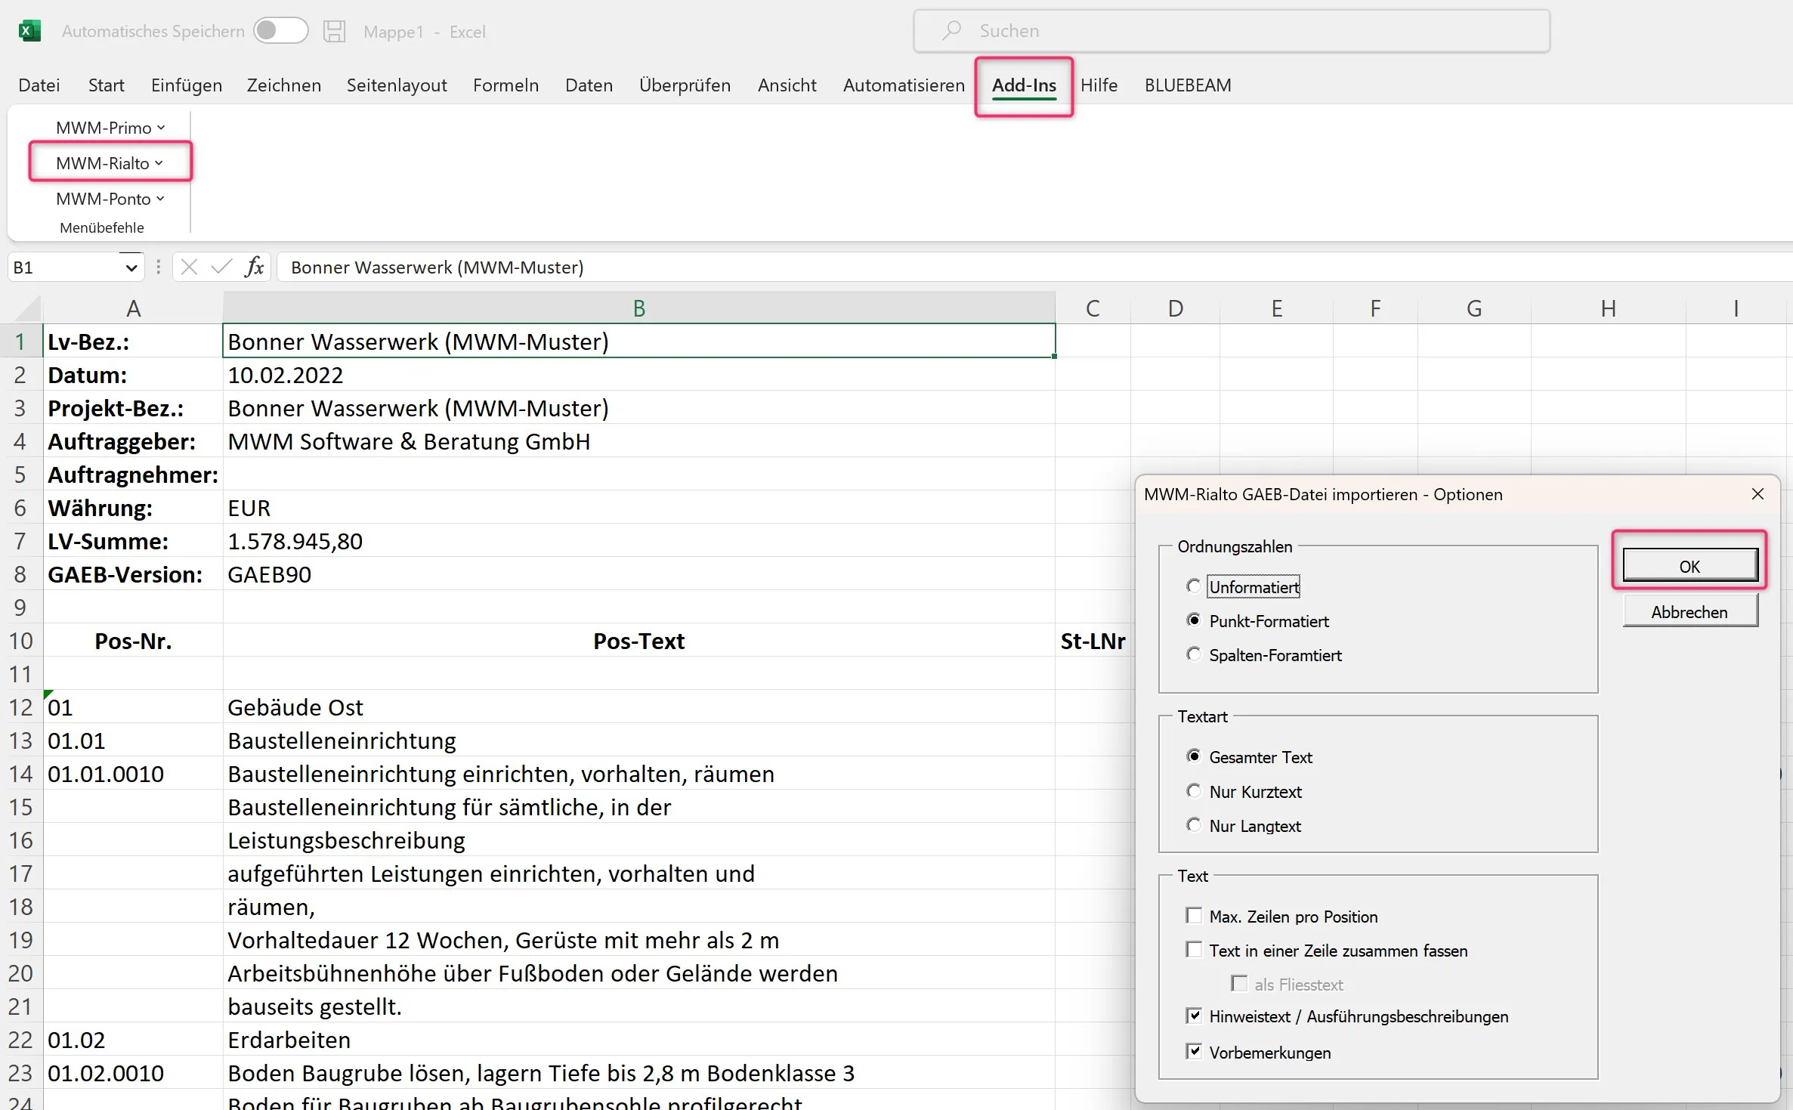Click the formula bar text field
Image resolution: width=1793 pixels, height=1110 pixels.
(x=1035, y=267)
